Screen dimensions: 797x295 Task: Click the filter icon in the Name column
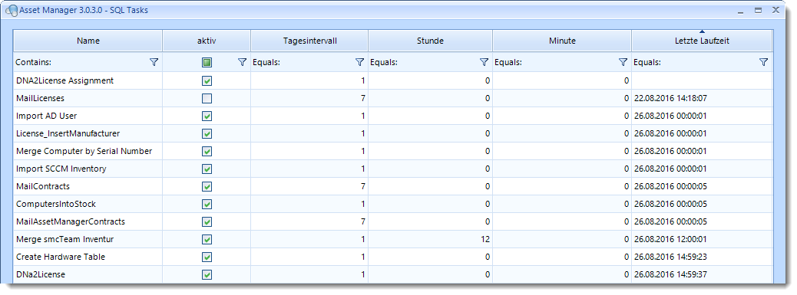tap(154, 62)
